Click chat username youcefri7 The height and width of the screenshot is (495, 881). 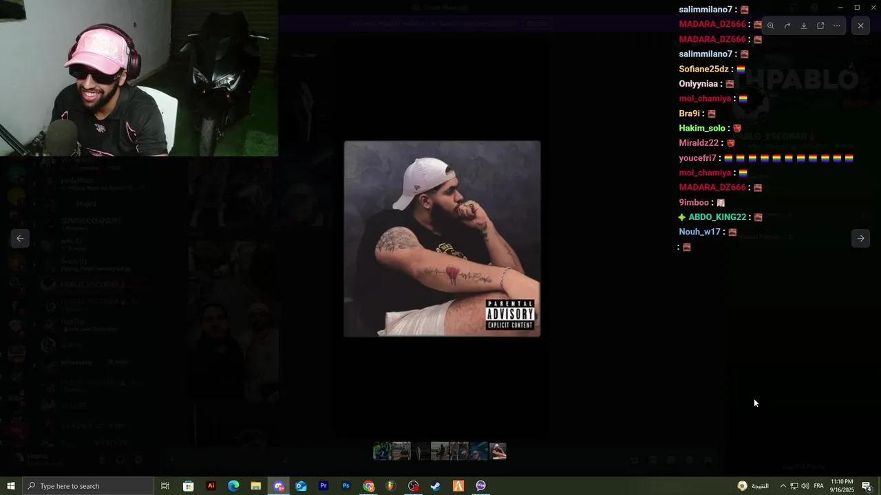(698, 158)
